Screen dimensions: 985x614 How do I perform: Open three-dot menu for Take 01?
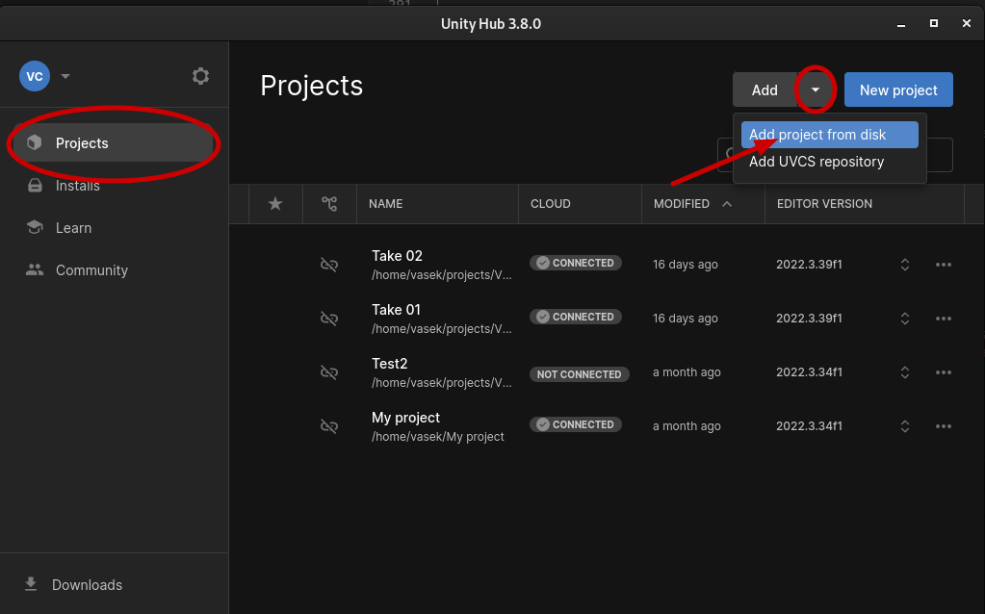pos(943,319)
